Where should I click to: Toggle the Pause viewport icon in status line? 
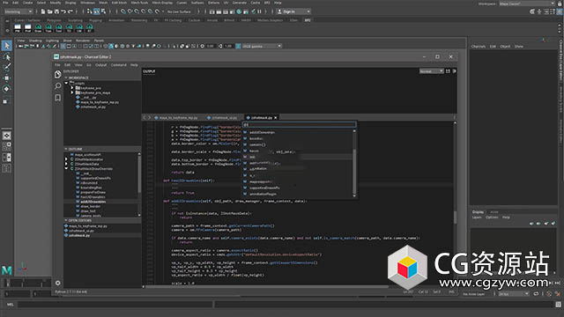click(x=259, y=11)
